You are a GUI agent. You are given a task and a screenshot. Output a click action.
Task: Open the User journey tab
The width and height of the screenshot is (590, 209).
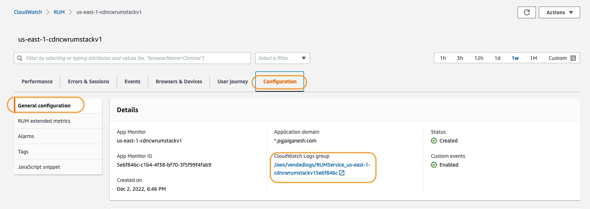(x=232, y=81)
